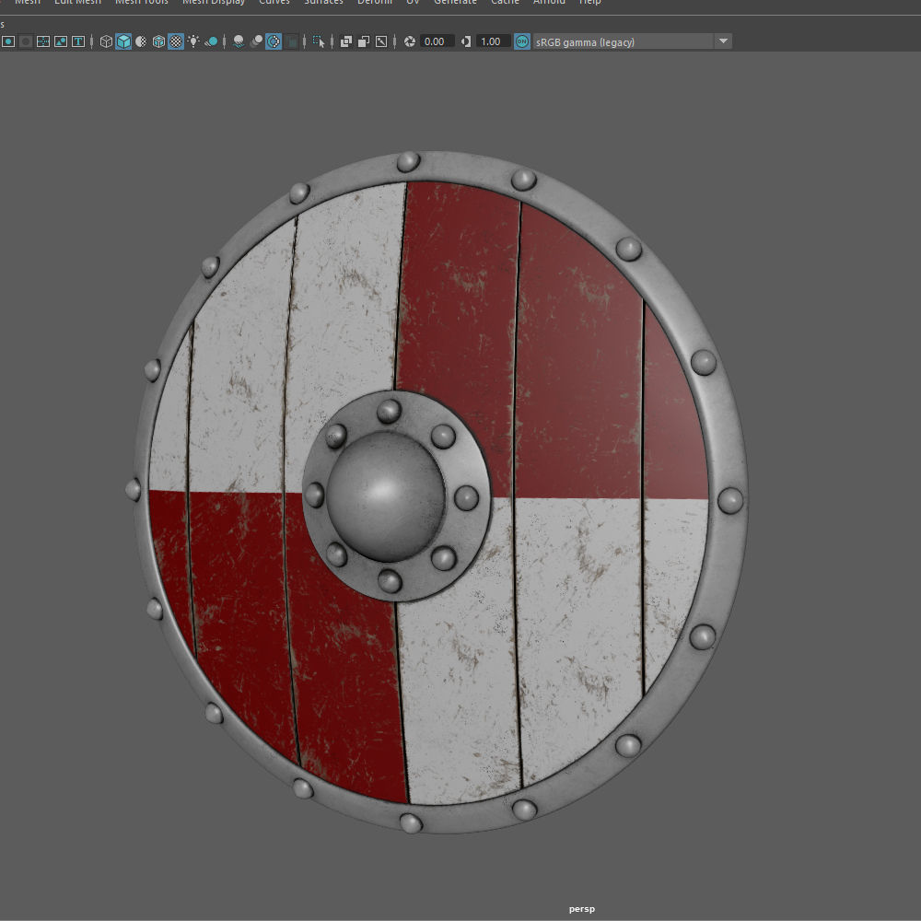Open the Mesh Display menu
921x921 pixels.
click(214, 3)
